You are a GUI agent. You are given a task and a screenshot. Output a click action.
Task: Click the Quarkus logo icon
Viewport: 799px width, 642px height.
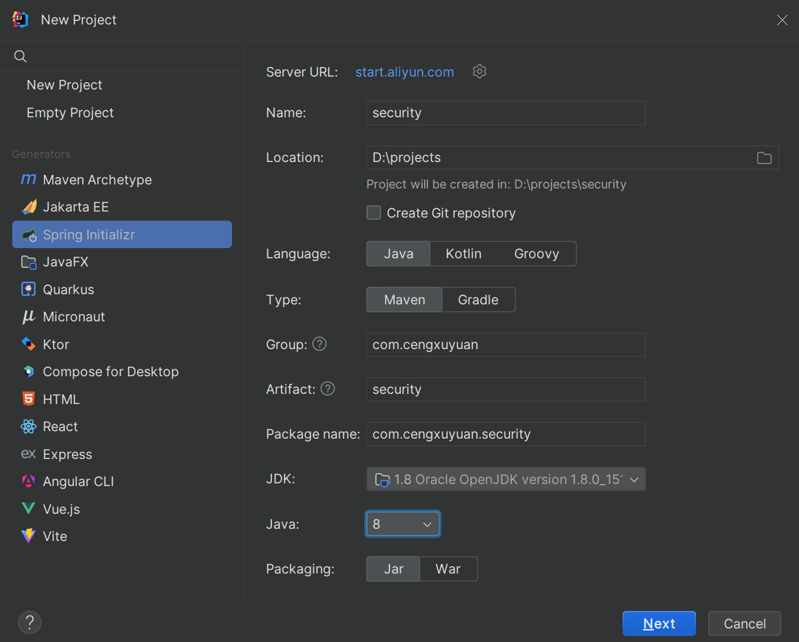pos(28,289)
